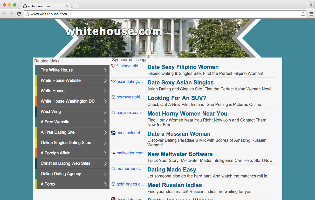Viewport: 315px width, 200px height.
Task: Click the globe favicon beside gold-brides
Action: click(113, 184)
